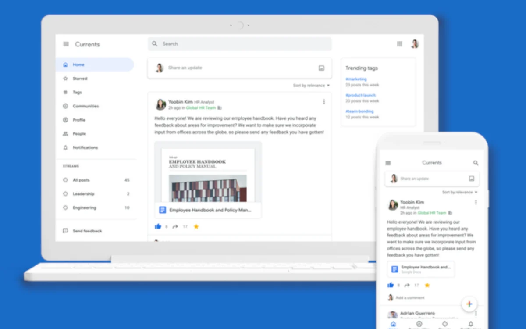The width and height of the screenshot is (526, 329).
Task: Tap the search icon on the phone
Action: 476,163
